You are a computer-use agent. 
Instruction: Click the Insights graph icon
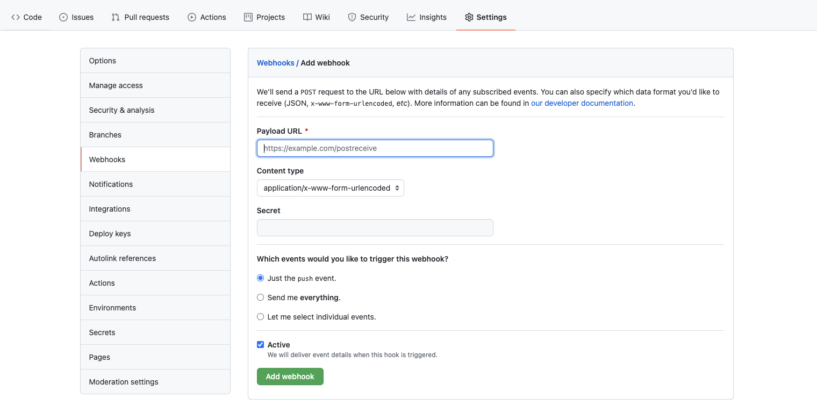[x=411, y=17]
